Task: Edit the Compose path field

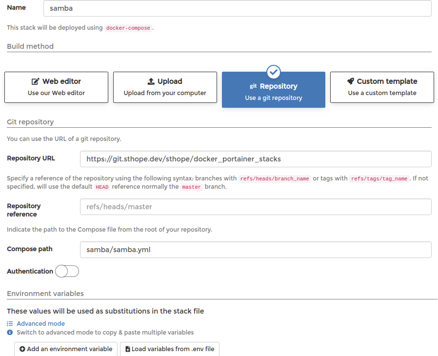Action: [x=256, y=250]
